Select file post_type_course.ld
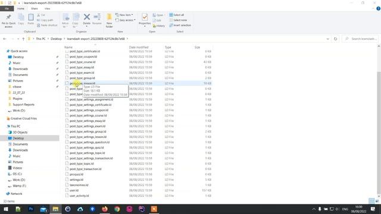The width and height of the screenshot is (381, 214). point(82,62)
